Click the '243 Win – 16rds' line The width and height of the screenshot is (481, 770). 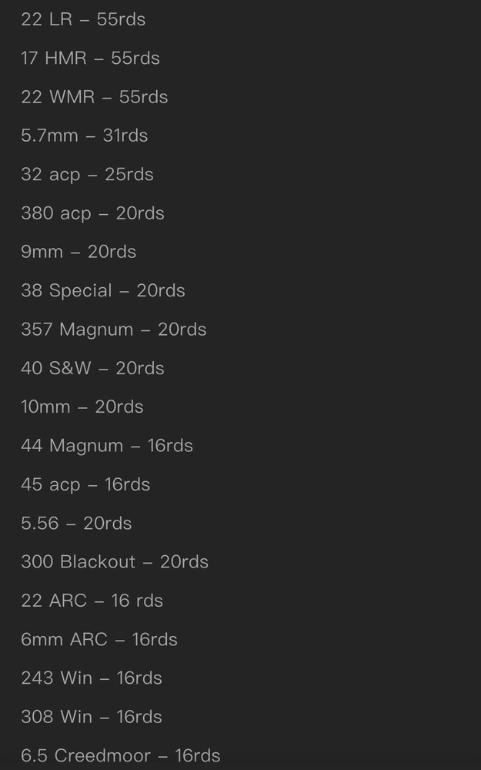tap(92, 678)
